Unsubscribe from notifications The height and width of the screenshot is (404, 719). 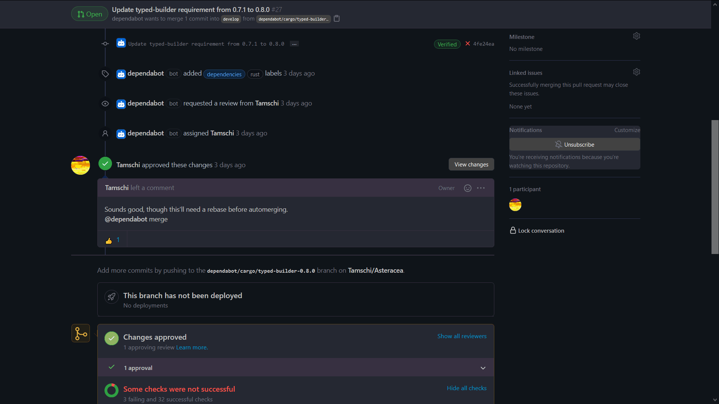click(574, 144)
